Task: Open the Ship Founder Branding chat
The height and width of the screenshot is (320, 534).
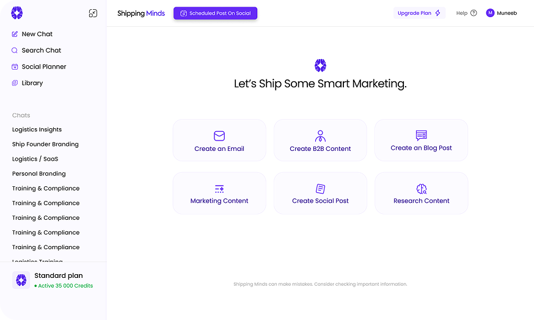Action: (45, 144)
